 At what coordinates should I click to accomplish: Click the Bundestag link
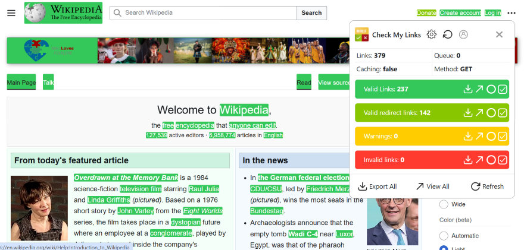point(267,211)
